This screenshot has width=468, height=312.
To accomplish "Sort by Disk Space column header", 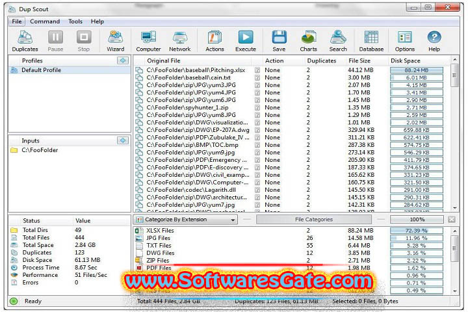I will pyautogui.click(x=419, y=60).
